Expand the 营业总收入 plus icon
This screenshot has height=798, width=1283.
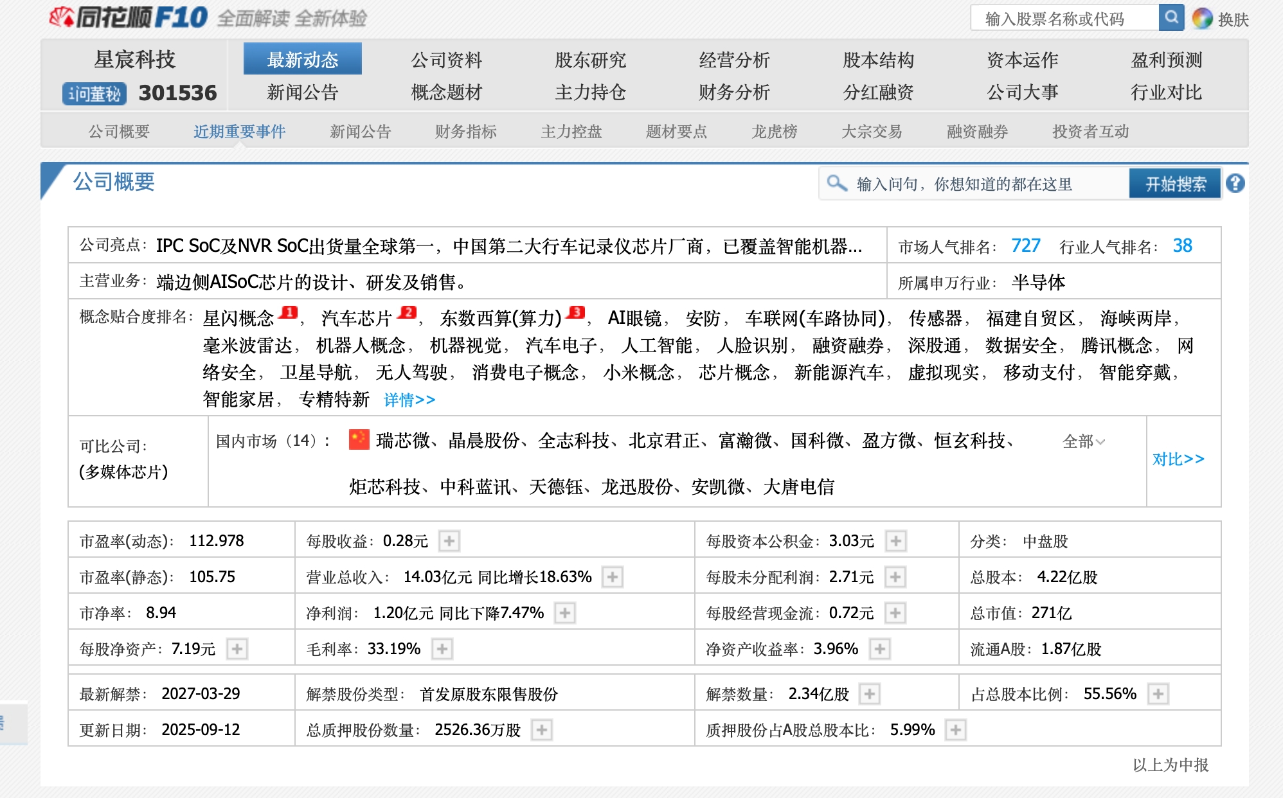coord(613,577)
